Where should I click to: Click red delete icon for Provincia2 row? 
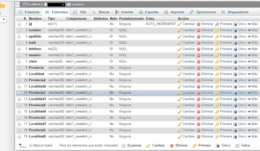199,80
